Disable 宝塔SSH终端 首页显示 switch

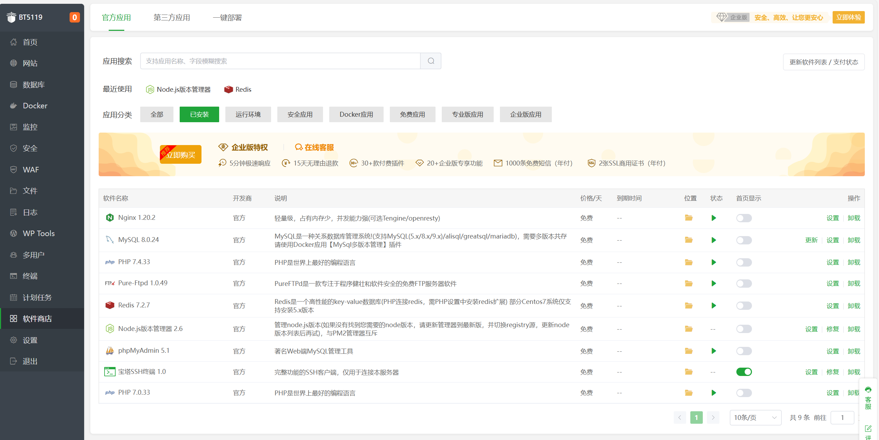pos(744,372)
